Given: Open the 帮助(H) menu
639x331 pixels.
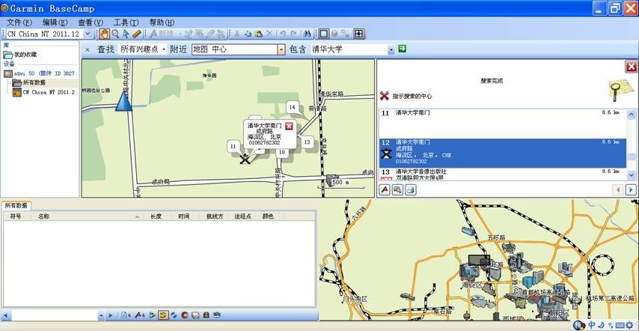Looking at the screenshot, I should coord(162,22).
